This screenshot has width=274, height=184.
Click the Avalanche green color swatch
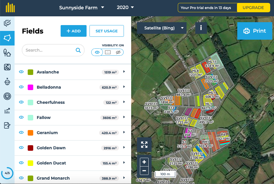(x=30, y=72)
